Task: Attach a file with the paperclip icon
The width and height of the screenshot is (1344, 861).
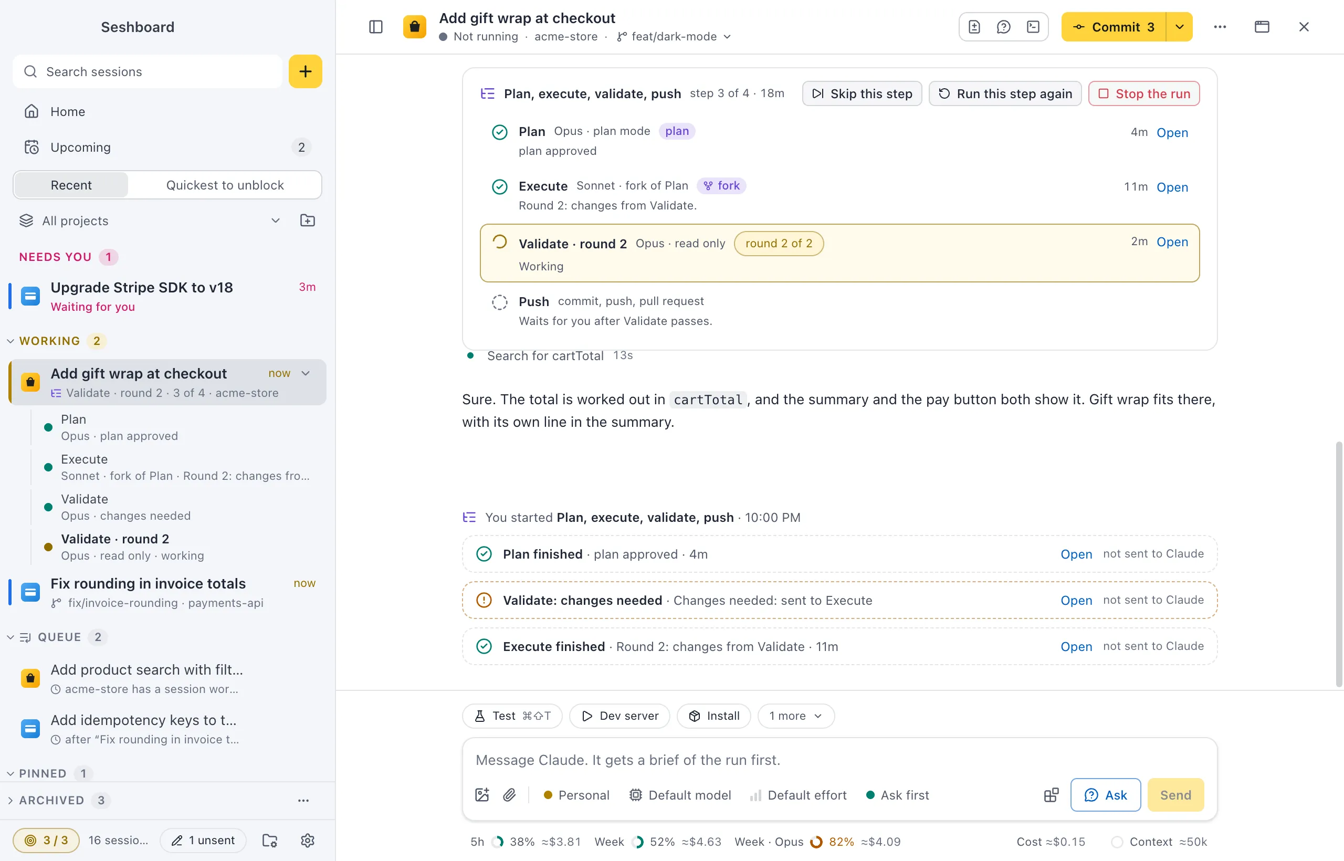Action: point(509,795)
